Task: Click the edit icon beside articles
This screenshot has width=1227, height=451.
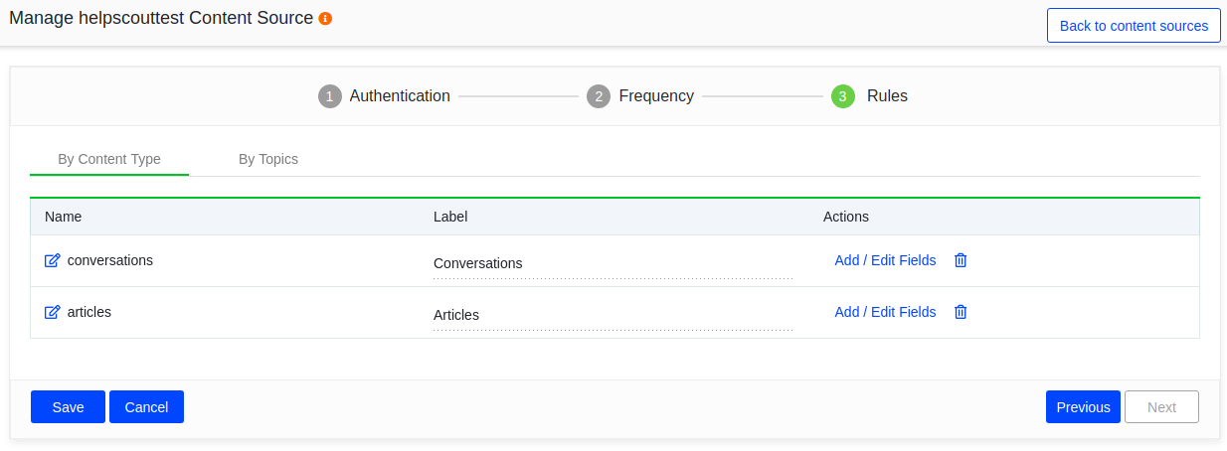Action: [x=53, y=312]
